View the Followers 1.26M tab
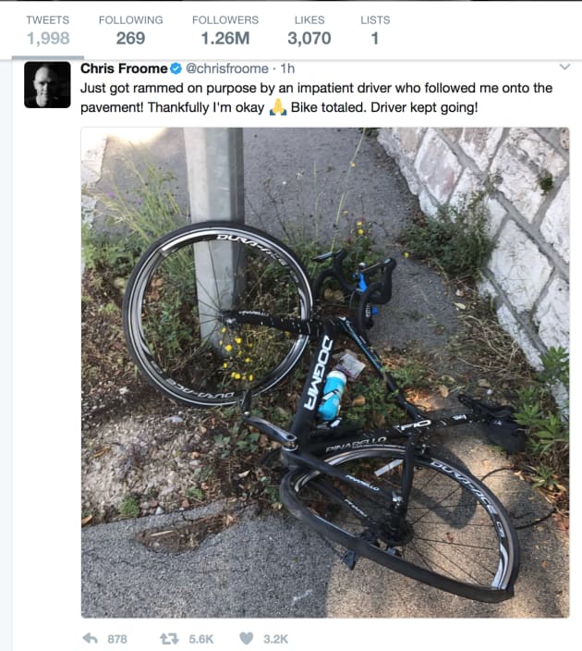582x651 pixels. pos(225,31)
